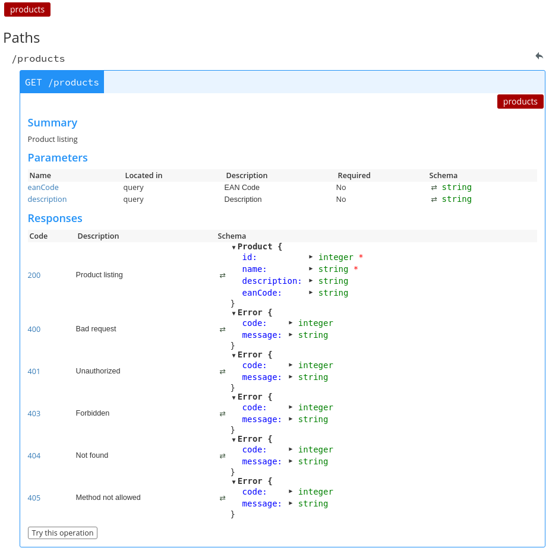Click the back arrow icon beside /products path
This screenshot has height=551, width=549.
(x=539, y=56)
